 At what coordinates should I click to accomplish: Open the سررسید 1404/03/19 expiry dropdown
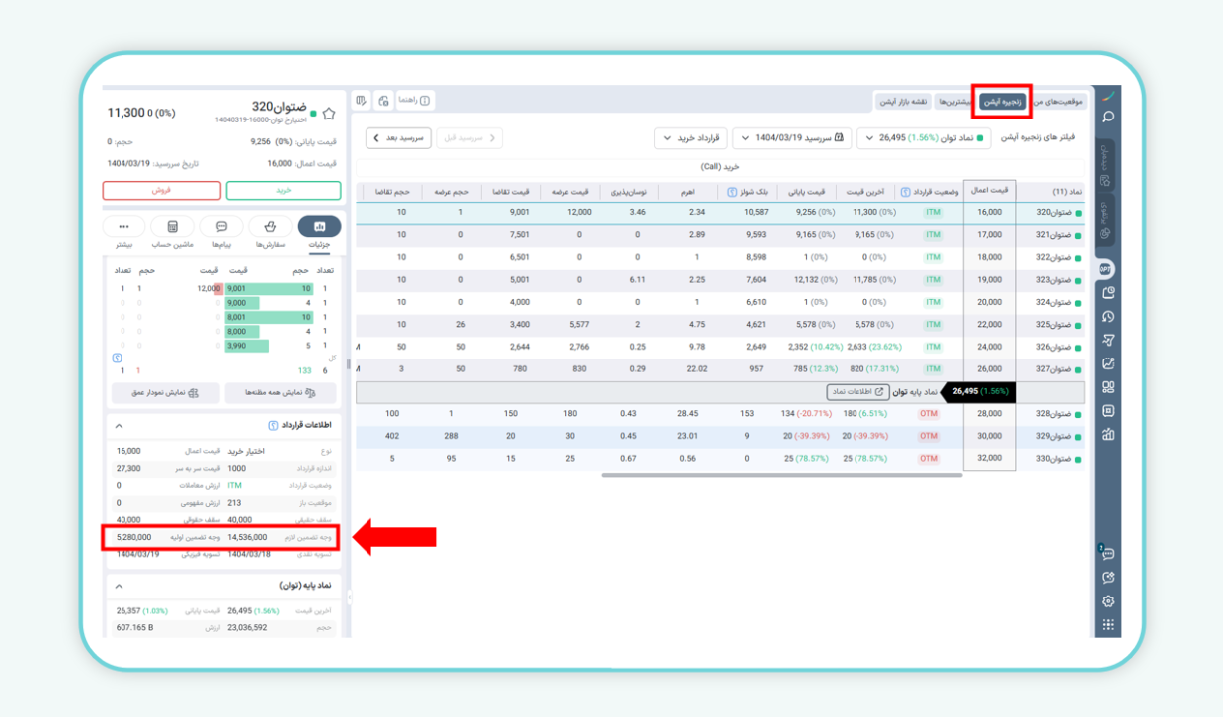click(x=793, y=138)
